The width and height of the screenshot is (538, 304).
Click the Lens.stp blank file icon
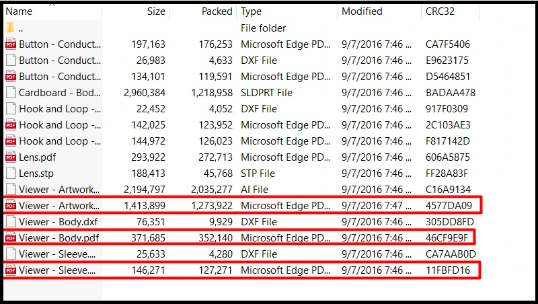[11, 174]
